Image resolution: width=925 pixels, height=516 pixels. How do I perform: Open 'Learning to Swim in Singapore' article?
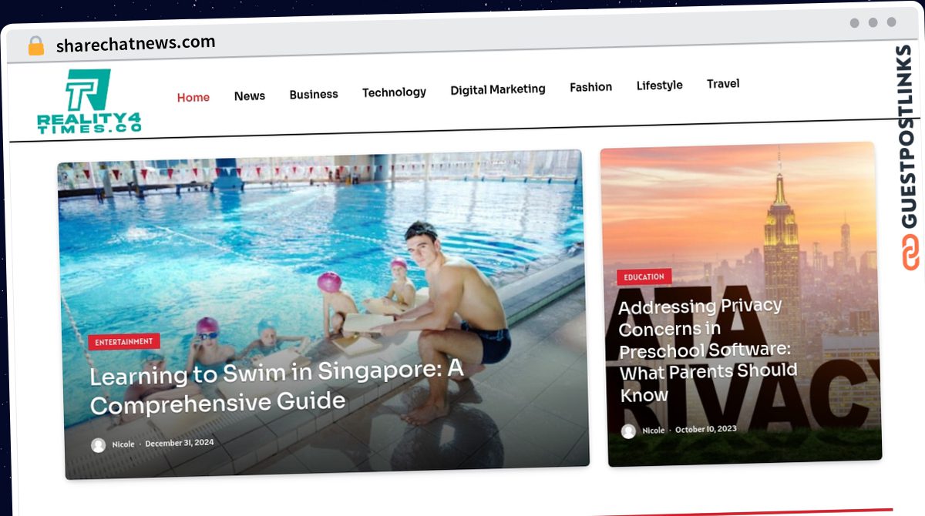pyautogui.click(x=277, y=387)
